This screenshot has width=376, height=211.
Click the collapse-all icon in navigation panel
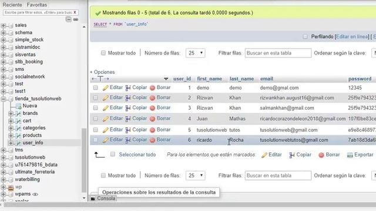[69, 19]
